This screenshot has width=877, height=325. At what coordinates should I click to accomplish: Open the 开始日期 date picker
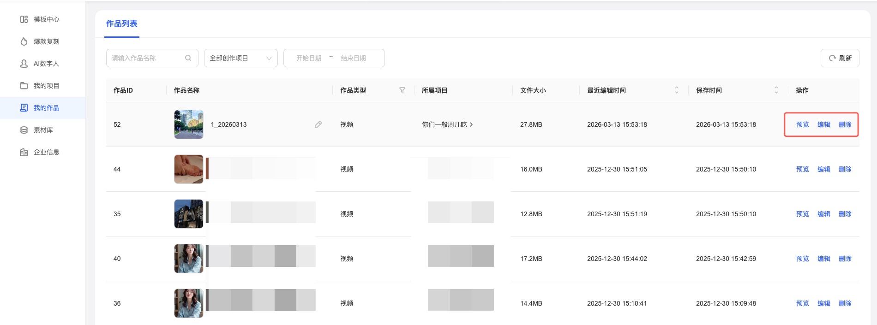(309, 58)
